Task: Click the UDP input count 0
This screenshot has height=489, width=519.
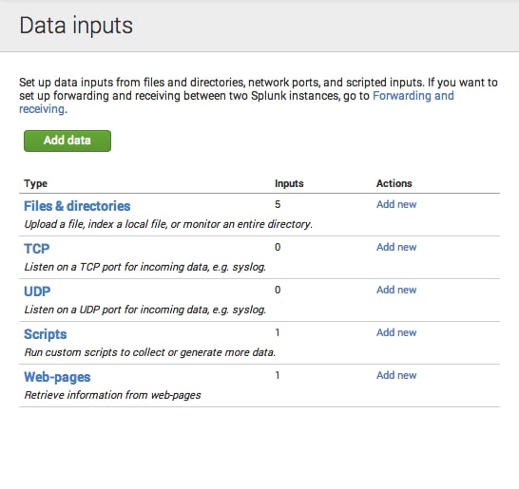Action: (x=278, y=290)
